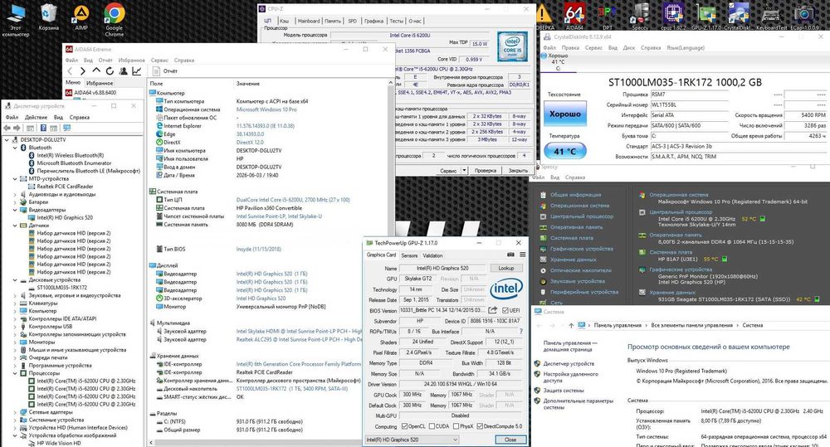
Task: Click the Панель управления breadcrumb in System window
Action: [618, 325]
